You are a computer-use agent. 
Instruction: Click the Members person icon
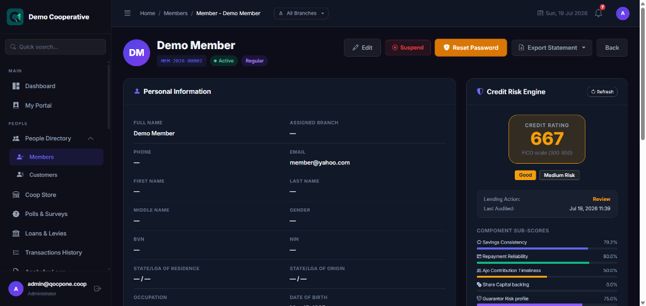coord(20,157)
